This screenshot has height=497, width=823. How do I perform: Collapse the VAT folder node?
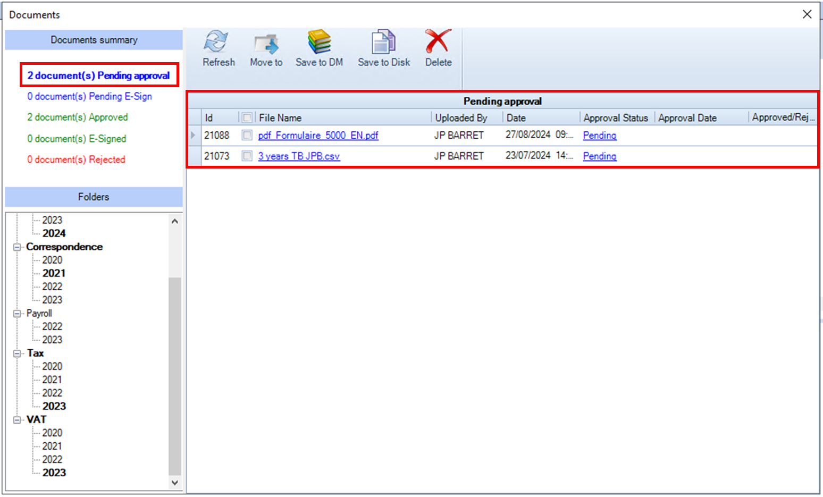(18, 420)
